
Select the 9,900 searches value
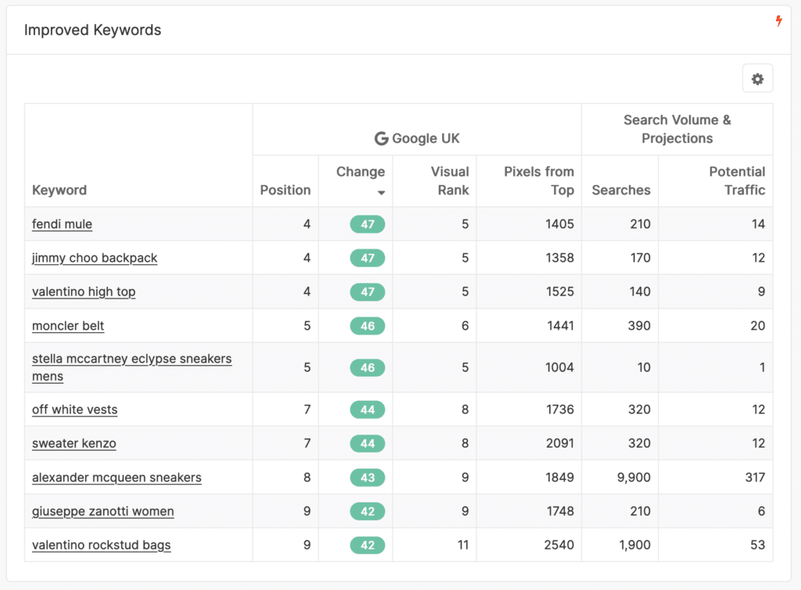pyautogui.click(x=634, y=477)
